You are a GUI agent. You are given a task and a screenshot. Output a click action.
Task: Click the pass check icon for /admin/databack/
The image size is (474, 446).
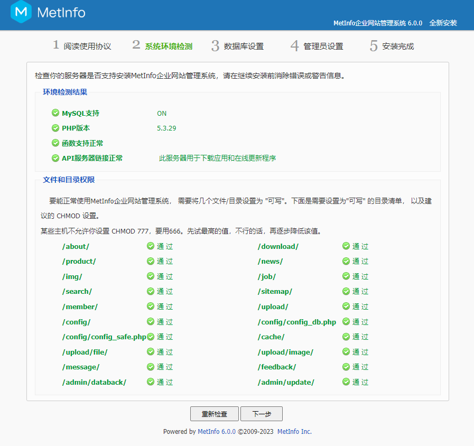point(151,382)
